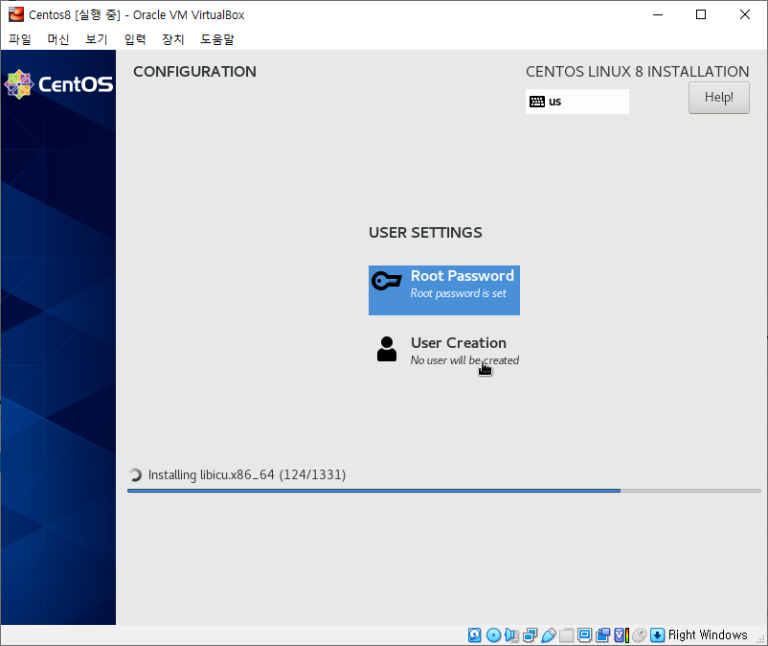Screen dimensions: 768x646
Task: Click the Right Windows host key label
Action: pyautogui.click(x=708, y=635)
